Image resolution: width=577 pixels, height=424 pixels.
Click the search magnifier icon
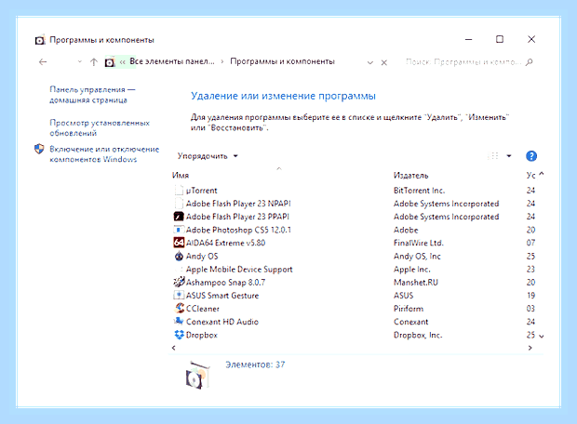pyautogui.click(x=530, y=62)
